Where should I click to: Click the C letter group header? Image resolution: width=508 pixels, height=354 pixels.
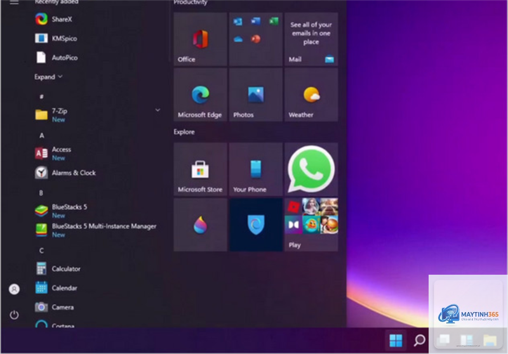coord(41,251)
